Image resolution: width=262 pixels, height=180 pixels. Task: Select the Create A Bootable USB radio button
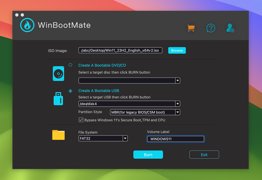[x=70, y=91]
